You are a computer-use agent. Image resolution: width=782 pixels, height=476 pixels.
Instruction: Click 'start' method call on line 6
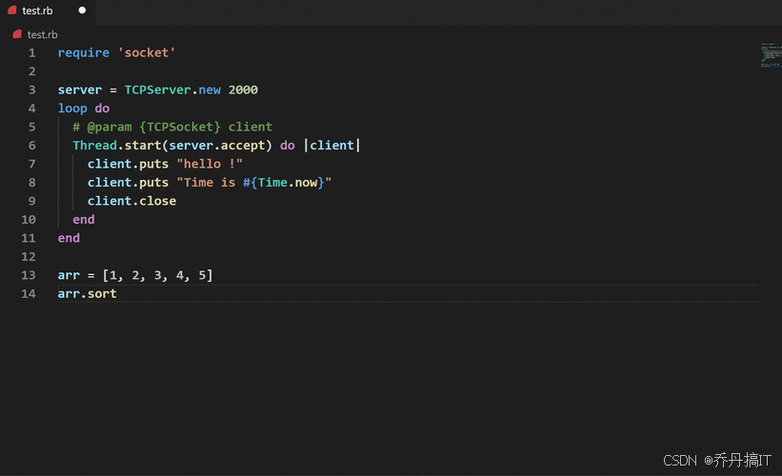(x=143, y=145)
